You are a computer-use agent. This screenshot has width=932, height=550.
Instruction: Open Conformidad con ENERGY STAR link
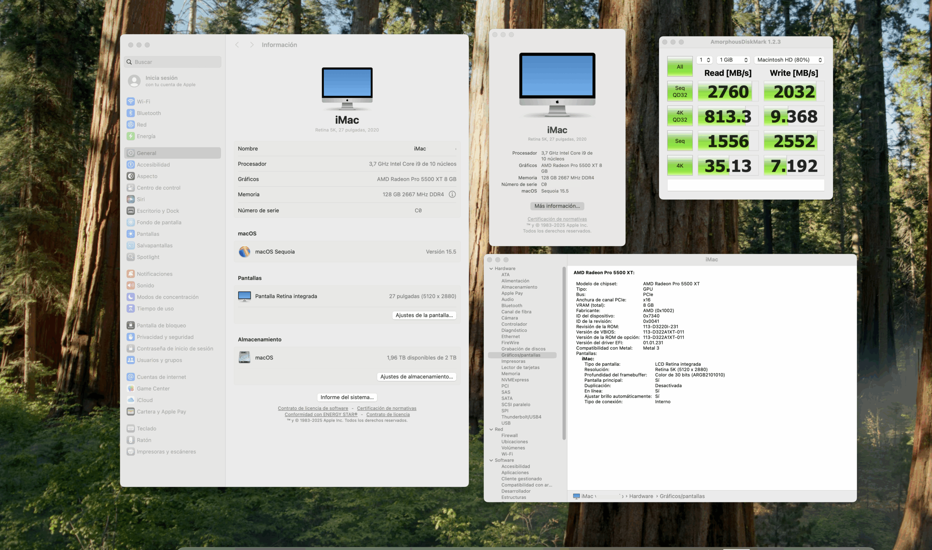[321, 414]
